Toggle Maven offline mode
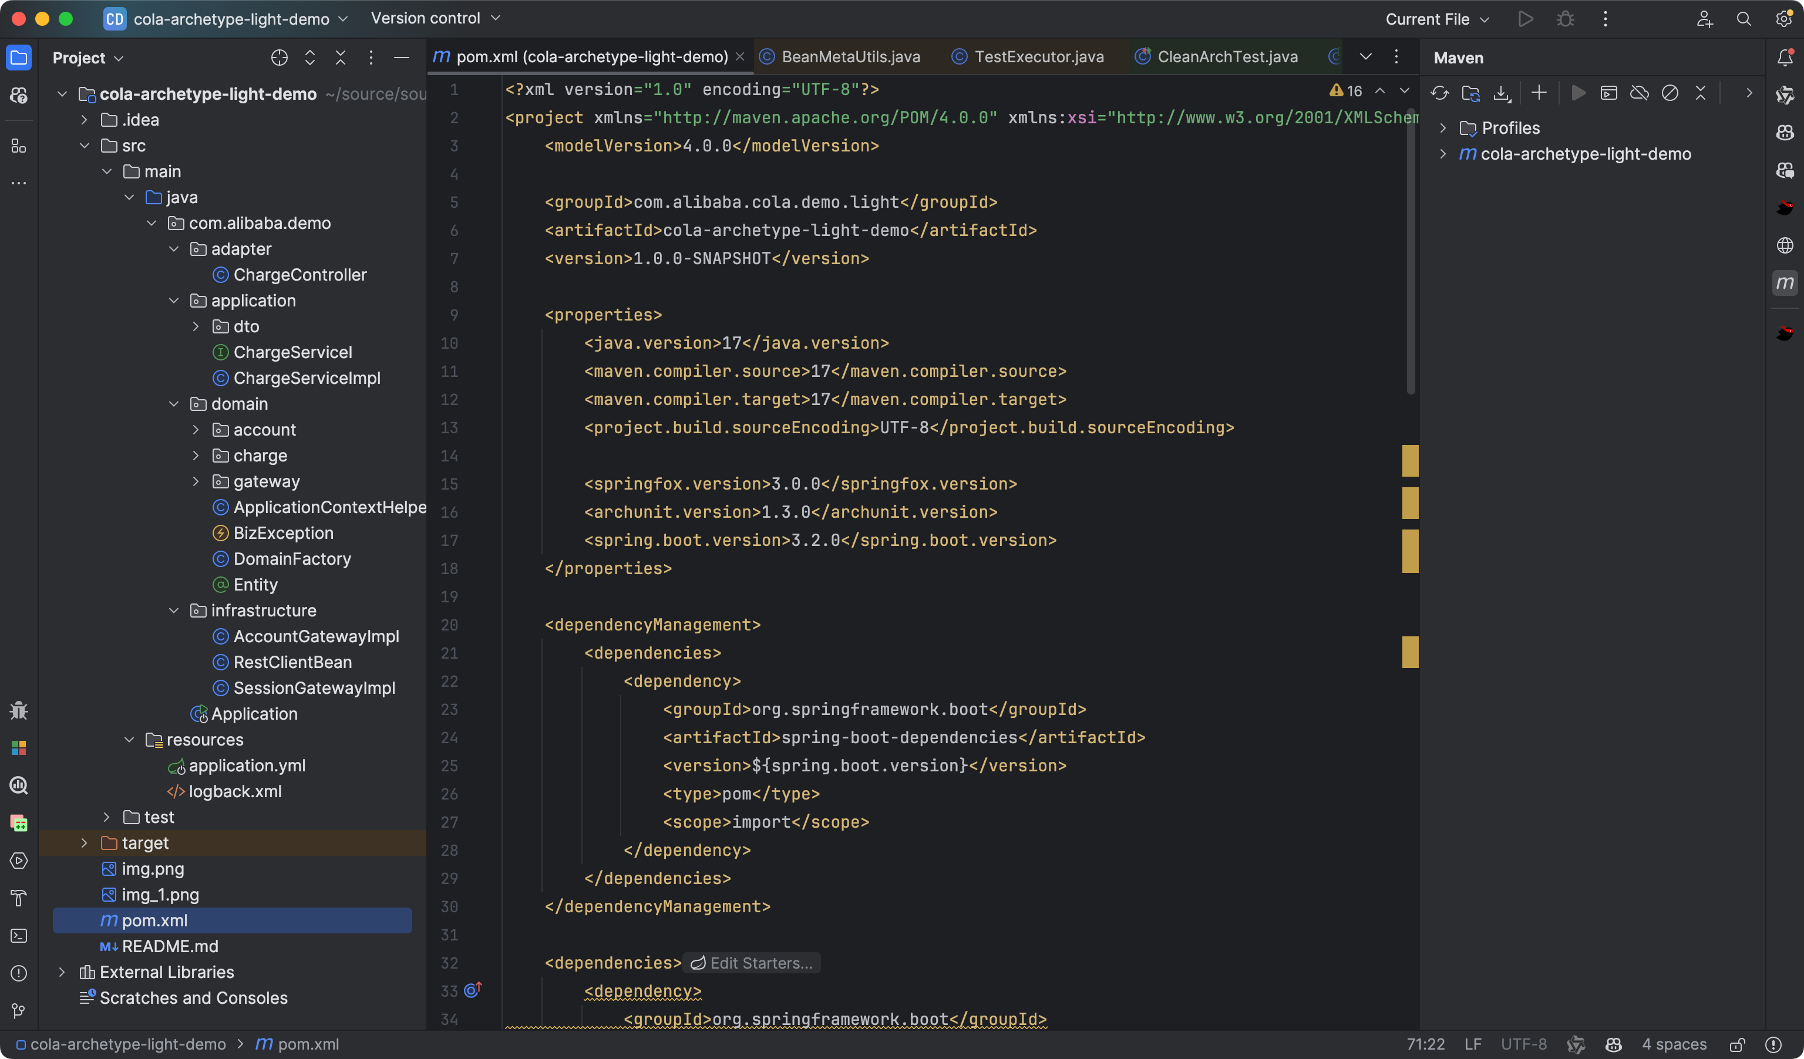1804x1059 pixels. (1640, 93)
